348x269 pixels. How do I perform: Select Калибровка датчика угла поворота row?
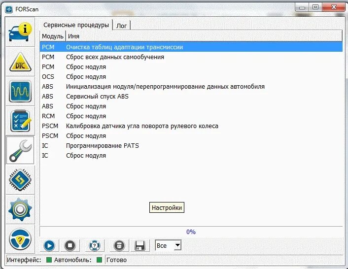(191, 126)
